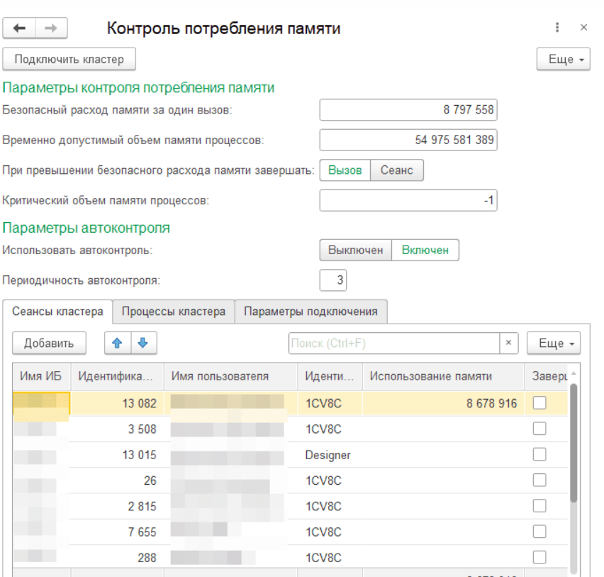Image resolution: width=604 pixels, height=577 pixels.
Task: Navigate back using the left arrow
Action: point(20,28)
